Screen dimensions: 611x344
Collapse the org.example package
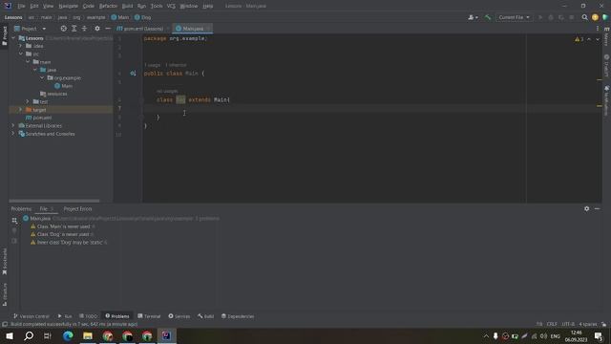(x=42, y=77)
